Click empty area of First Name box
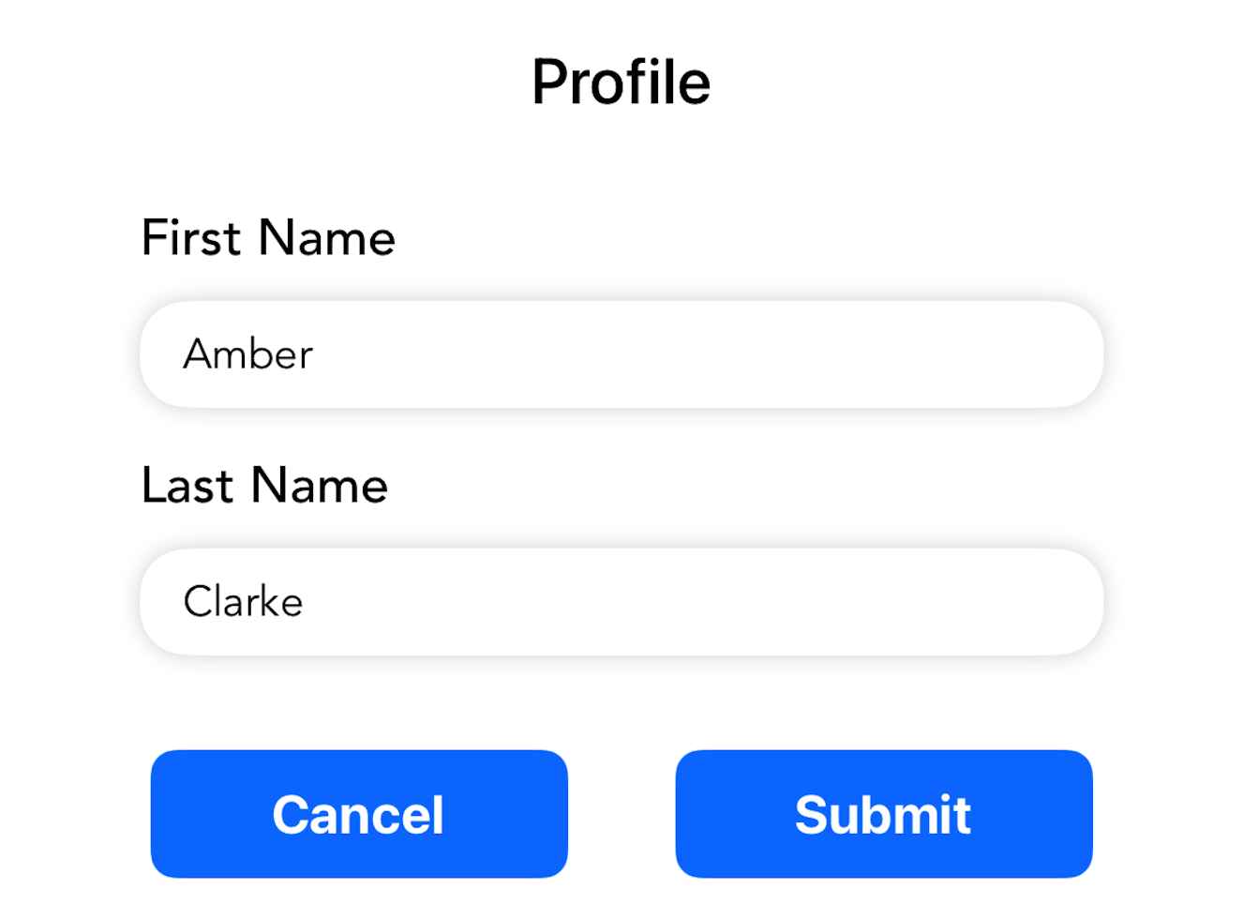Screen dimensions: 1243x919 coord(703,354)
